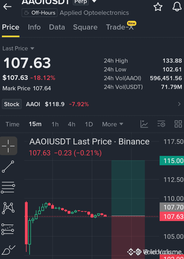Select the 4h interval
This screenshot has width=184, height=259.
coord(71,124)
